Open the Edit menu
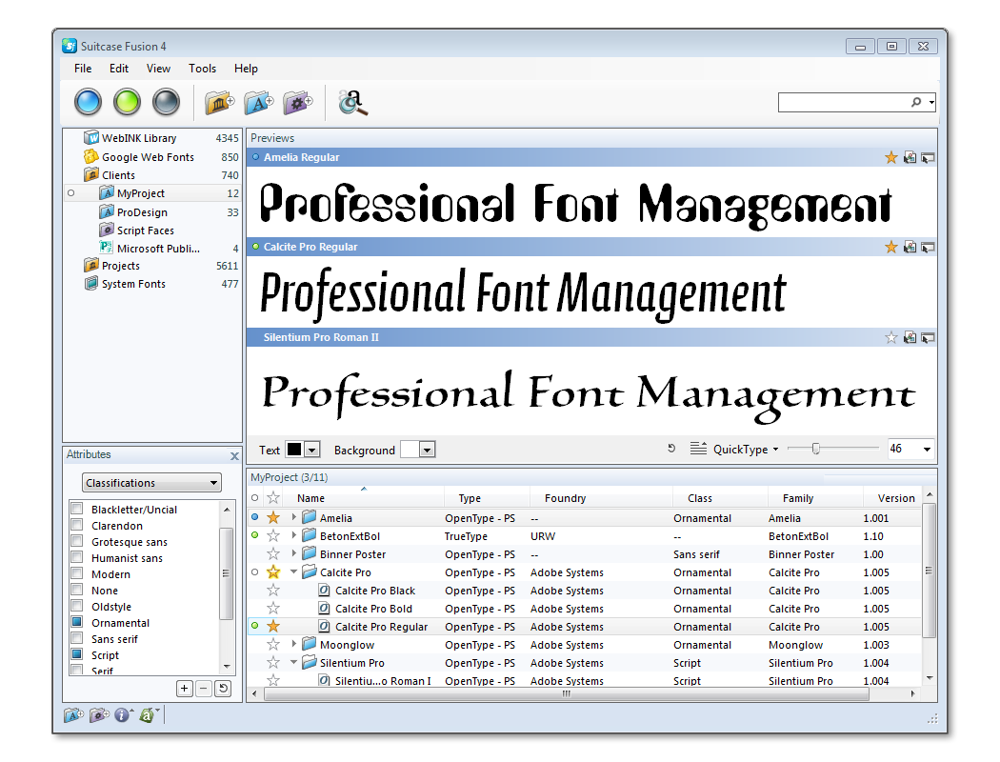Image resolution: width=1000 pixels, height=762 pixels. [119, 69]
